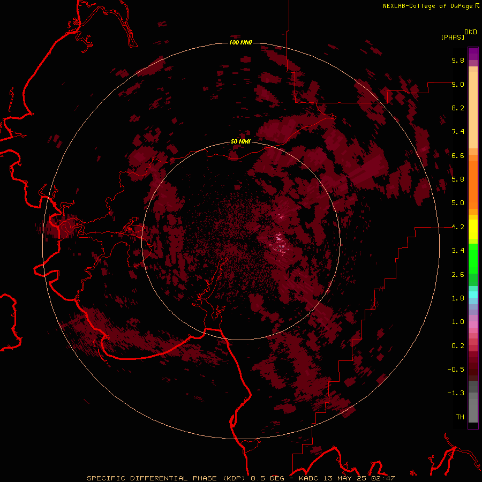Click the 3.4 scale label
Image resolution: width=482 pixels, height=482 pixels.
[458, 251]
